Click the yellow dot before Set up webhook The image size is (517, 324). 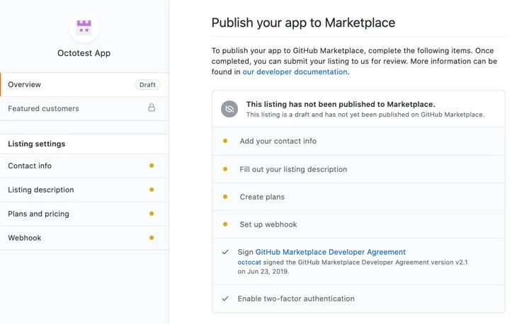(225, 224)
